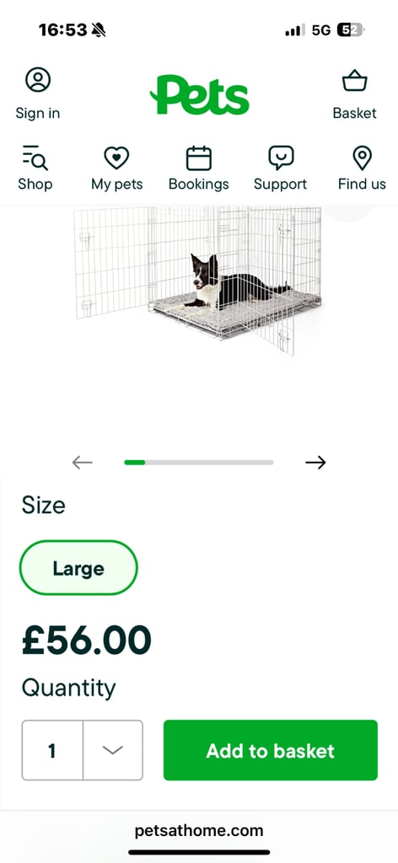
Task: Tap the Bookings menu label
Action: (199, 184)
